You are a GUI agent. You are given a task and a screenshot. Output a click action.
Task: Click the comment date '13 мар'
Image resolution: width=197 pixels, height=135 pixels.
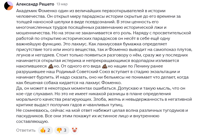[x=62, y=4]
